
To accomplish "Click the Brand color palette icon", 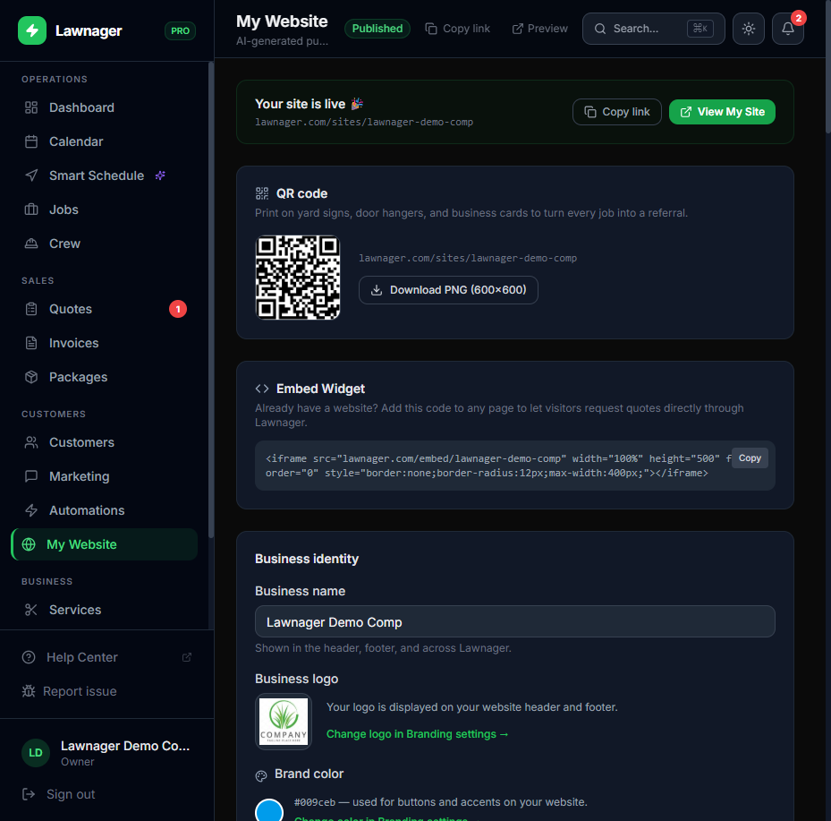I will (261, 776).
